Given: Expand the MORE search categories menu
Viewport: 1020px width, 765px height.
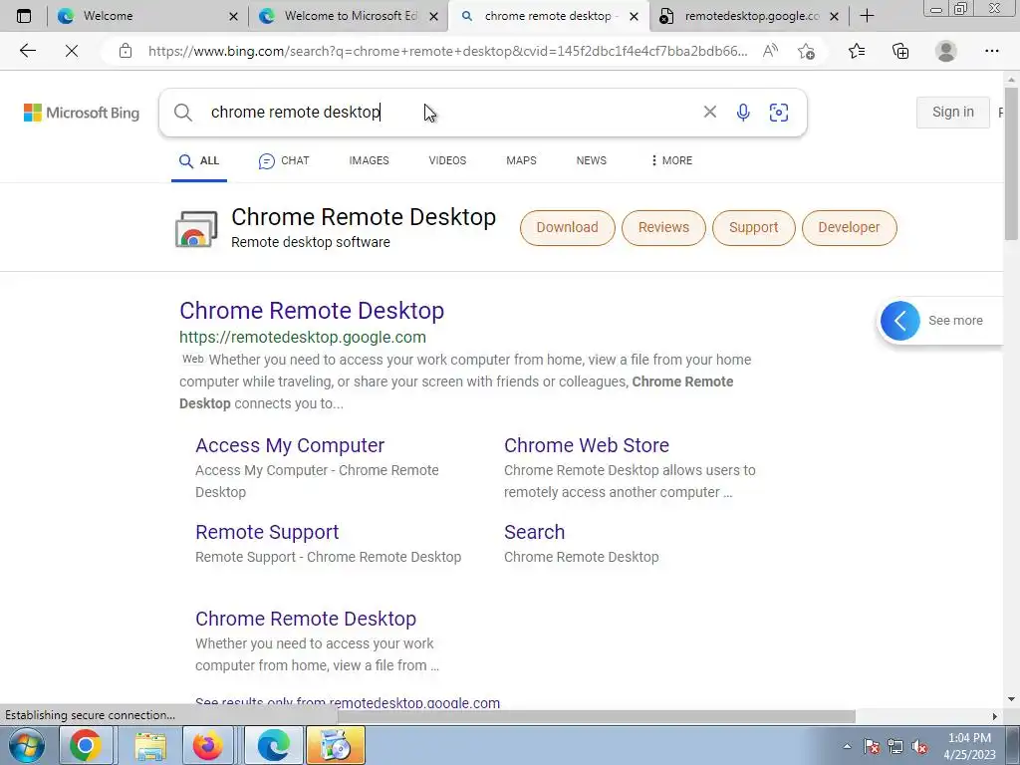Looking at the screenshot, I should pyautogui.click(x=672, y=160).
